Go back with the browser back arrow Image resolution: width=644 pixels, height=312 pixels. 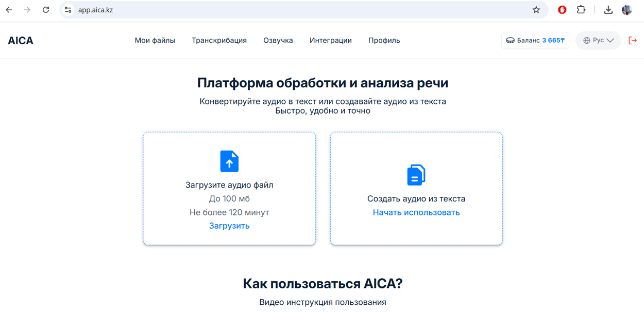pos(9,10)
